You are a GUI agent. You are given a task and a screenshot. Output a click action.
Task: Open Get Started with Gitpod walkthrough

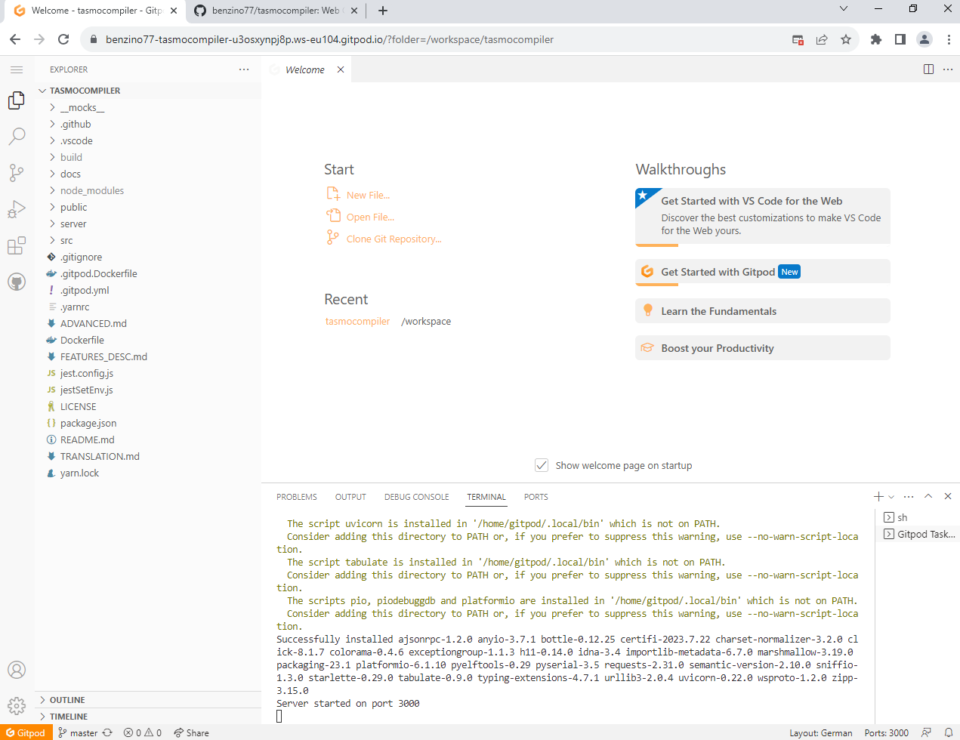point(763,272)
